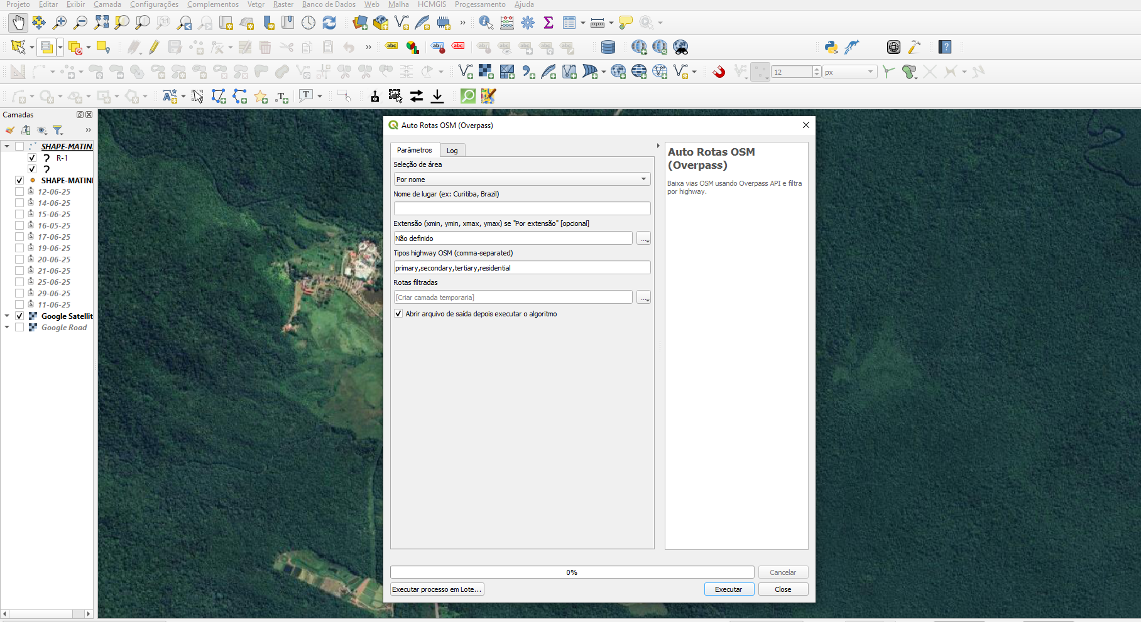Hide the Google Satellite layer
The width and height of the screenshot is (1141, 622).
click(19, 316)
